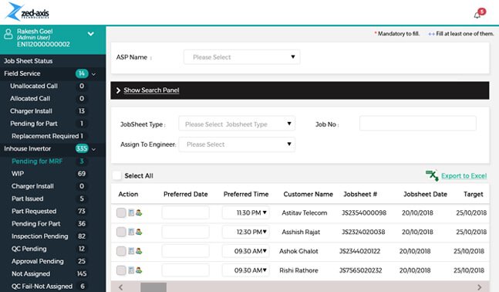The height and width of the screenshot is (292, 499).
Task: Click the Job No input field
Action: click(418, 124)
